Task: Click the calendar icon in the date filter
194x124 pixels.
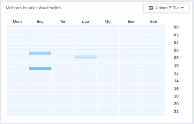Action: click(x=151, y=8)
